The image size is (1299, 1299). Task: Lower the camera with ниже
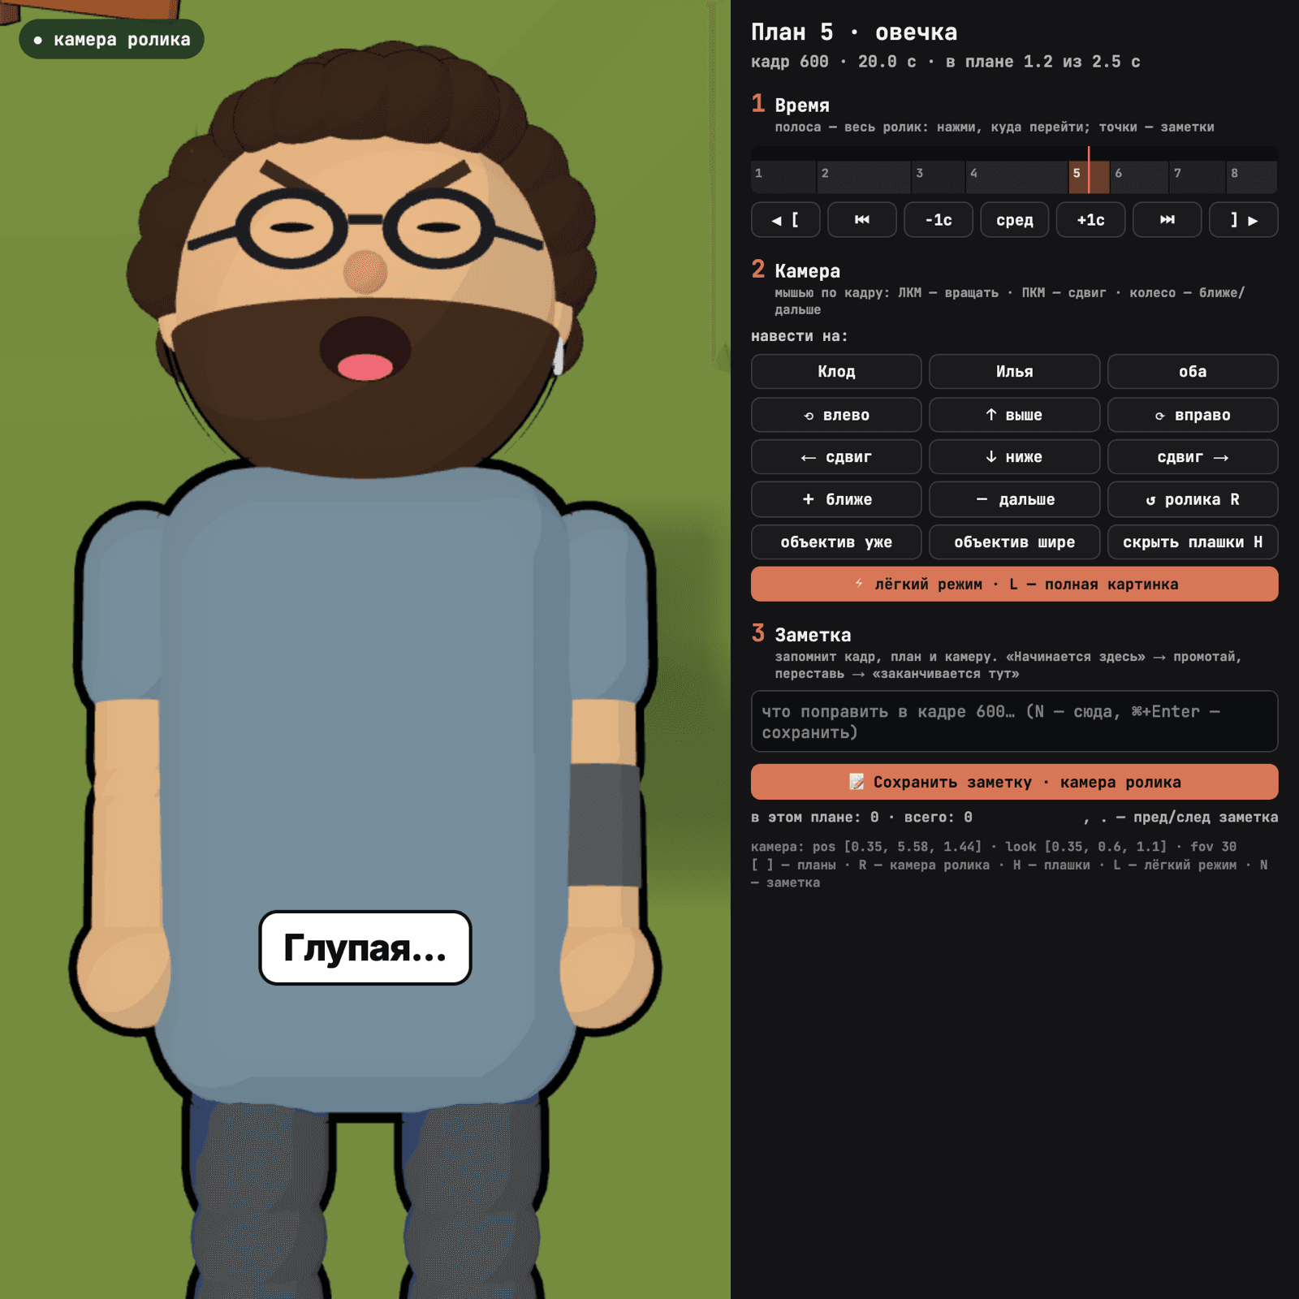tap(1014, 457)
